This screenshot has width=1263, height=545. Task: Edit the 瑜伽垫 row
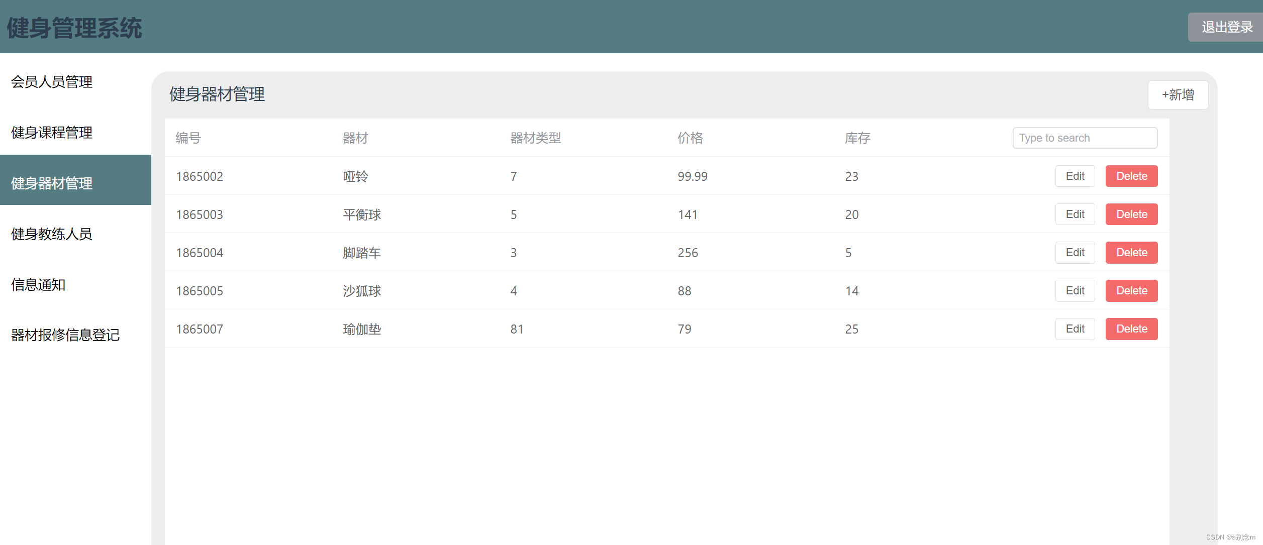[1075, 329]
